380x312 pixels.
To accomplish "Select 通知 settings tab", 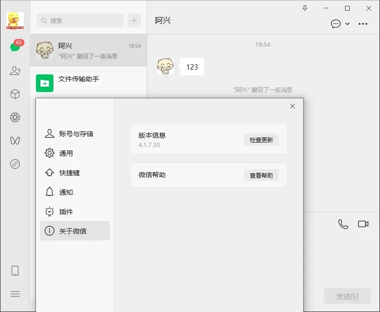I will pos(75,192).
